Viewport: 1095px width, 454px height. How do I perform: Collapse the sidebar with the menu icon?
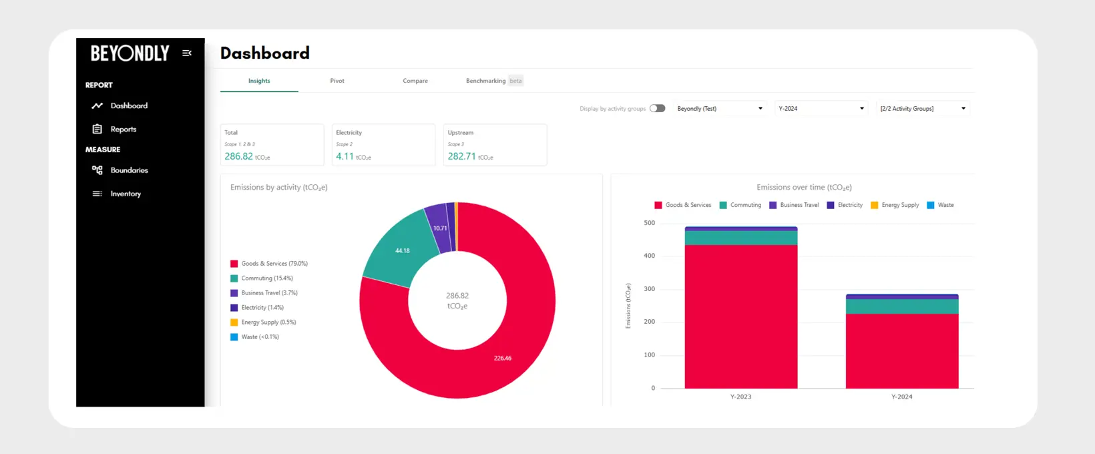[187, 53]
